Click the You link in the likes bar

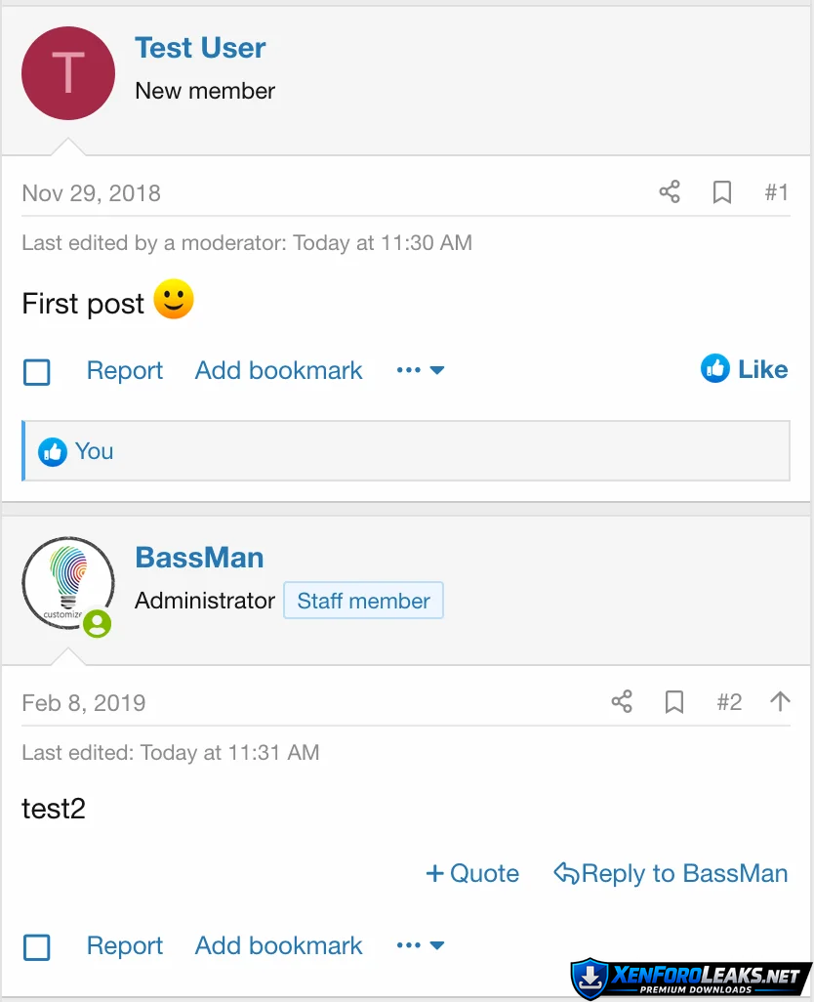[x=94, y=451]
